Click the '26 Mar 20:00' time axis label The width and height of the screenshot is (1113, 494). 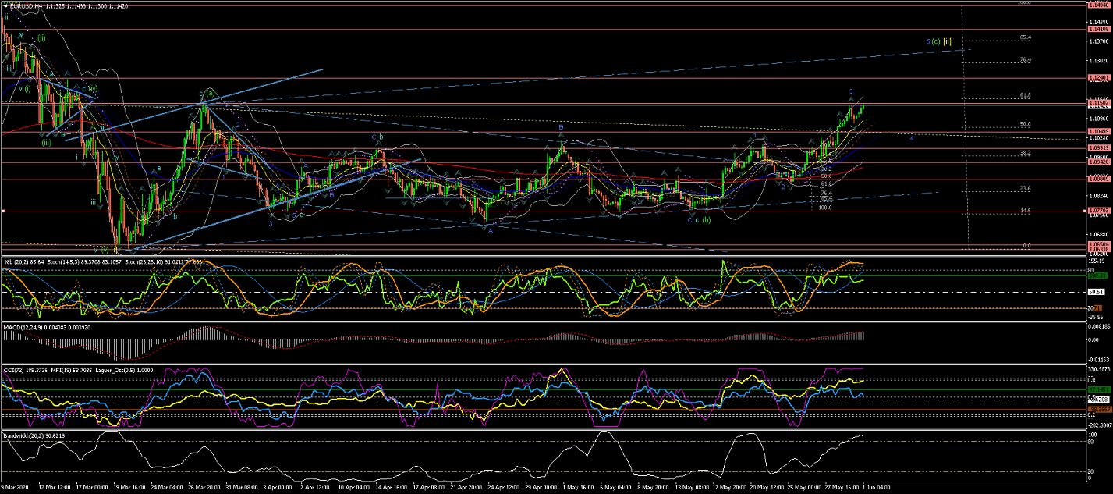(200, 489)
